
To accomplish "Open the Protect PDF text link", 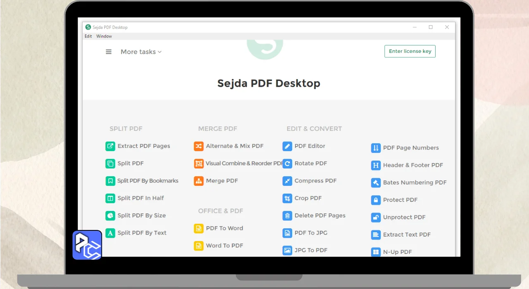I will click(x=400, y=200).
